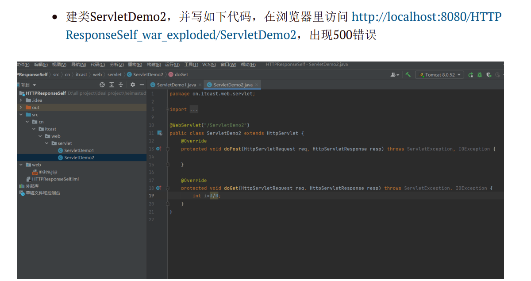Viewport: 531px width, 281px height.
Task: Select ServletDemo2 in project tree
Action: tap(79, 158)
